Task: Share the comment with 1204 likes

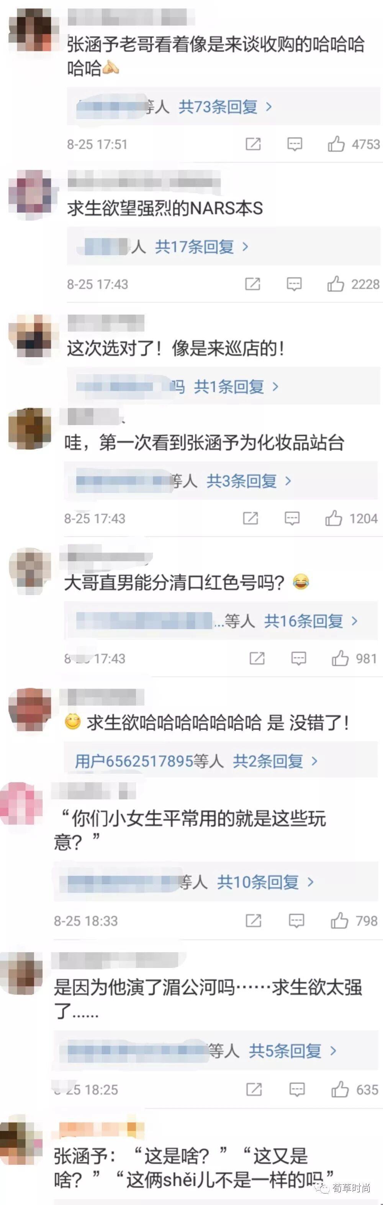Action: 250,518
